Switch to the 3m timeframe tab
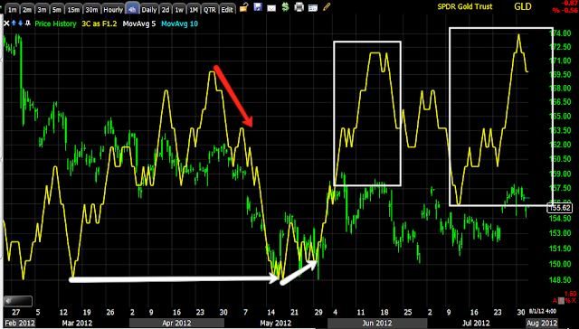The height and width of the screenshot is (329, 579). click(42, 10)
